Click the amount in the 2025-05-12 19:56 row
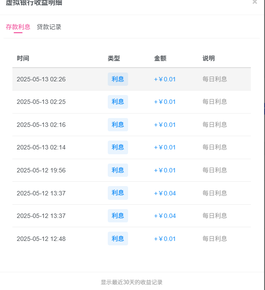Image resolution: width=265 pixels, height=290 pixels. coord(165,170)
